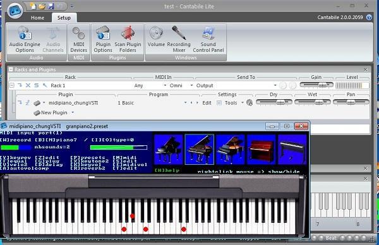Collapse the Racks and Plugins panel
The image size is (379, 245).
11,69
